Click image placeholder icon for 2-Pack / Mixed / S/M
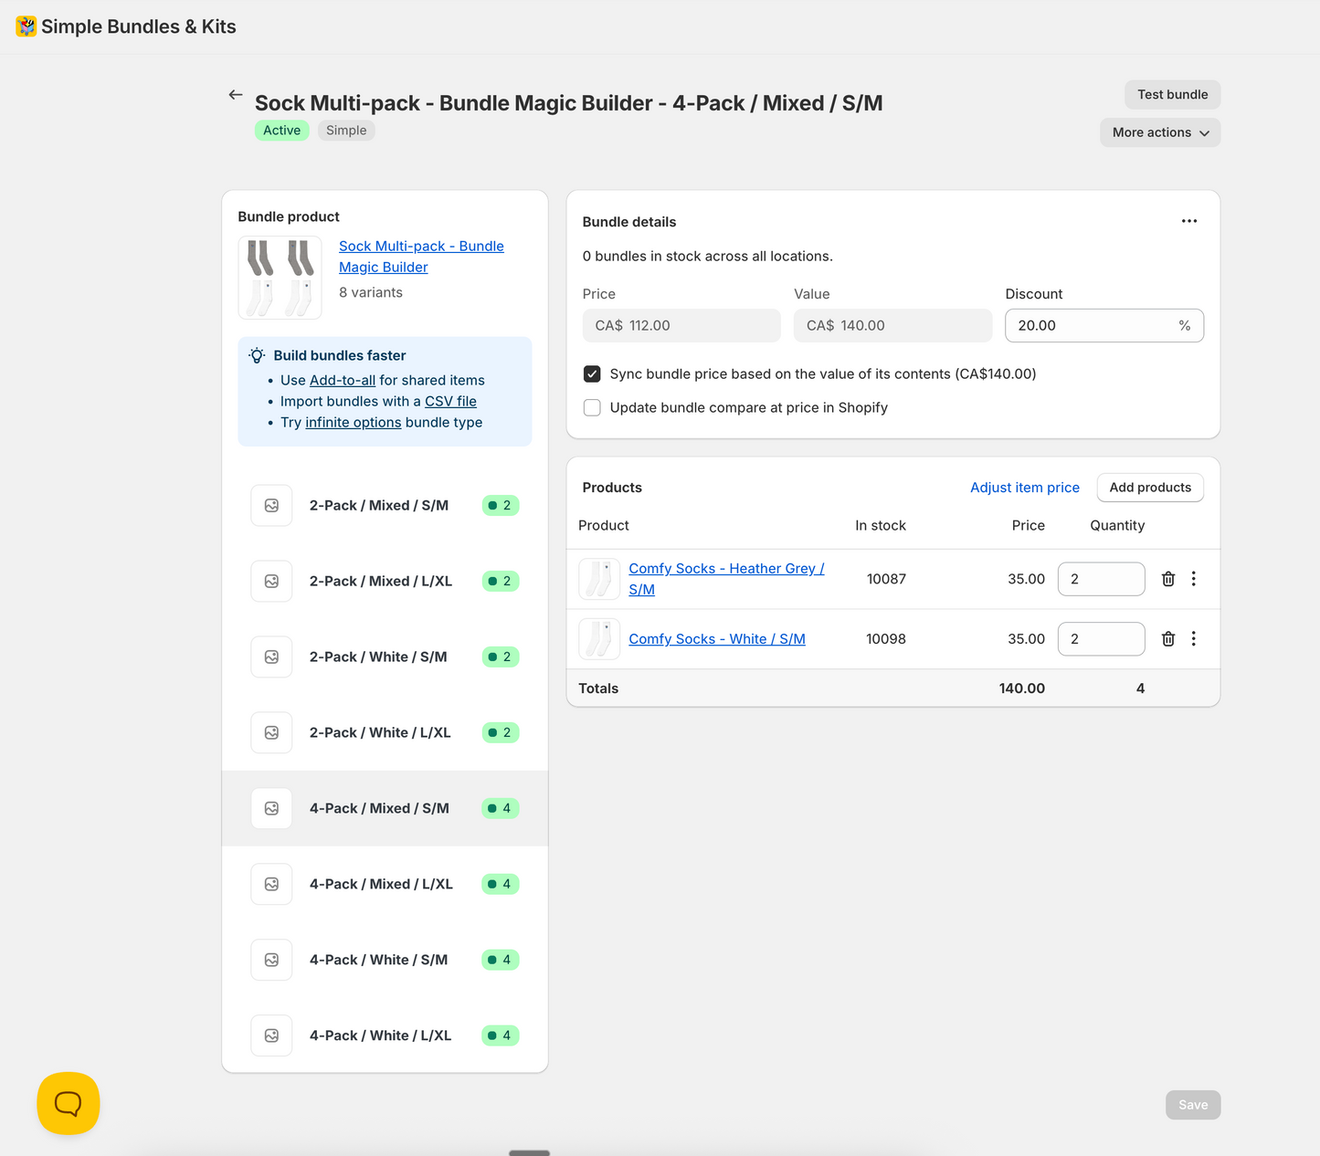Viewport: 1320px width, 1156px height. [x=271, y=506]
